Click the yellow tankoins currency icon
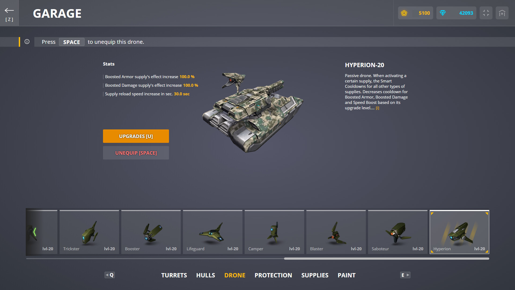Screen dimensions: 515x290 (x=404, y=13)
